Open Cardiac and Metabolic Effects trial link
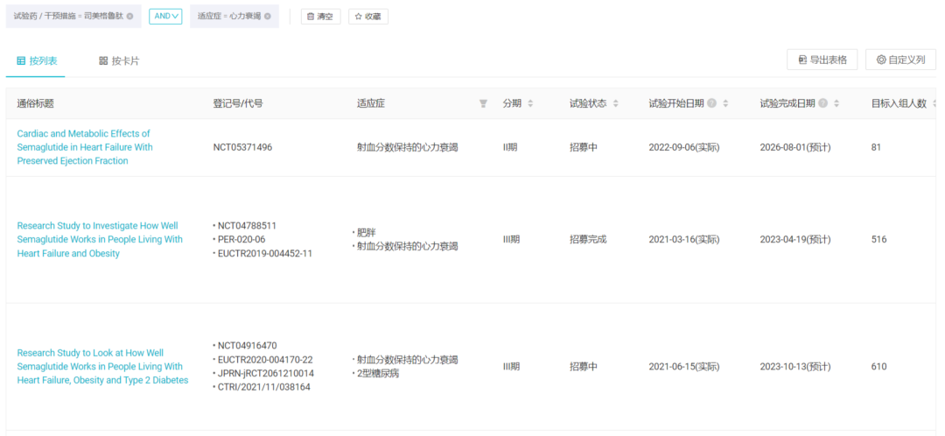This screenshot has width=945, height=436. pos(85,147)
